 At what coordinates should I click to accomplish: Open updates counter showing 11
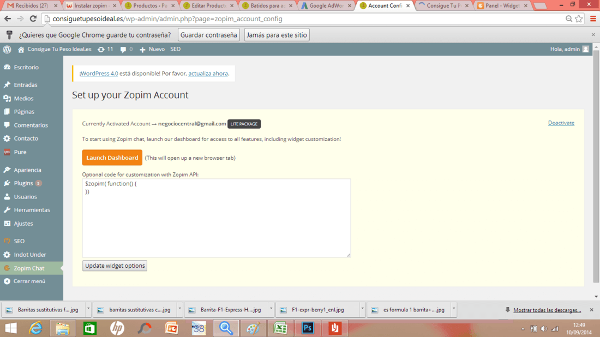point(105,49)
